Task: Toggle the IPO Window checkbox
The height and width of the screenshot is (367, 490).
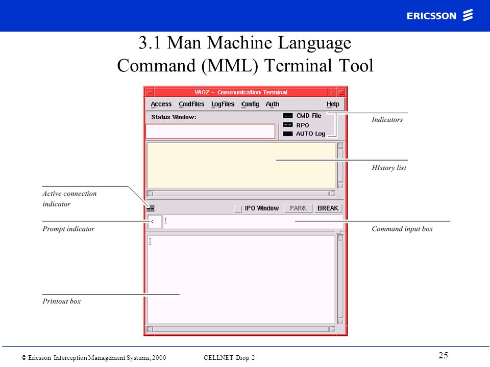Action: pos(238,208)
